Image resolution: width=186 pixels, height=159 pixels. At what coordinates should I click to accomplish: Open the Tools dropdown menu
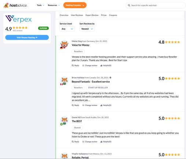coord(40,5)
